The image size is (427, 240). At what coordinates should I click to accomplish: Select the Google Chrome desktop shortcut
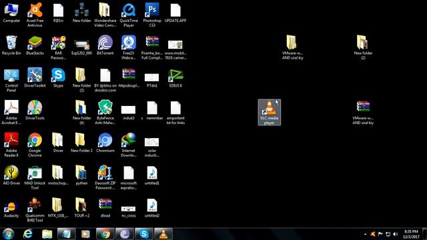(x=35, y=145)
